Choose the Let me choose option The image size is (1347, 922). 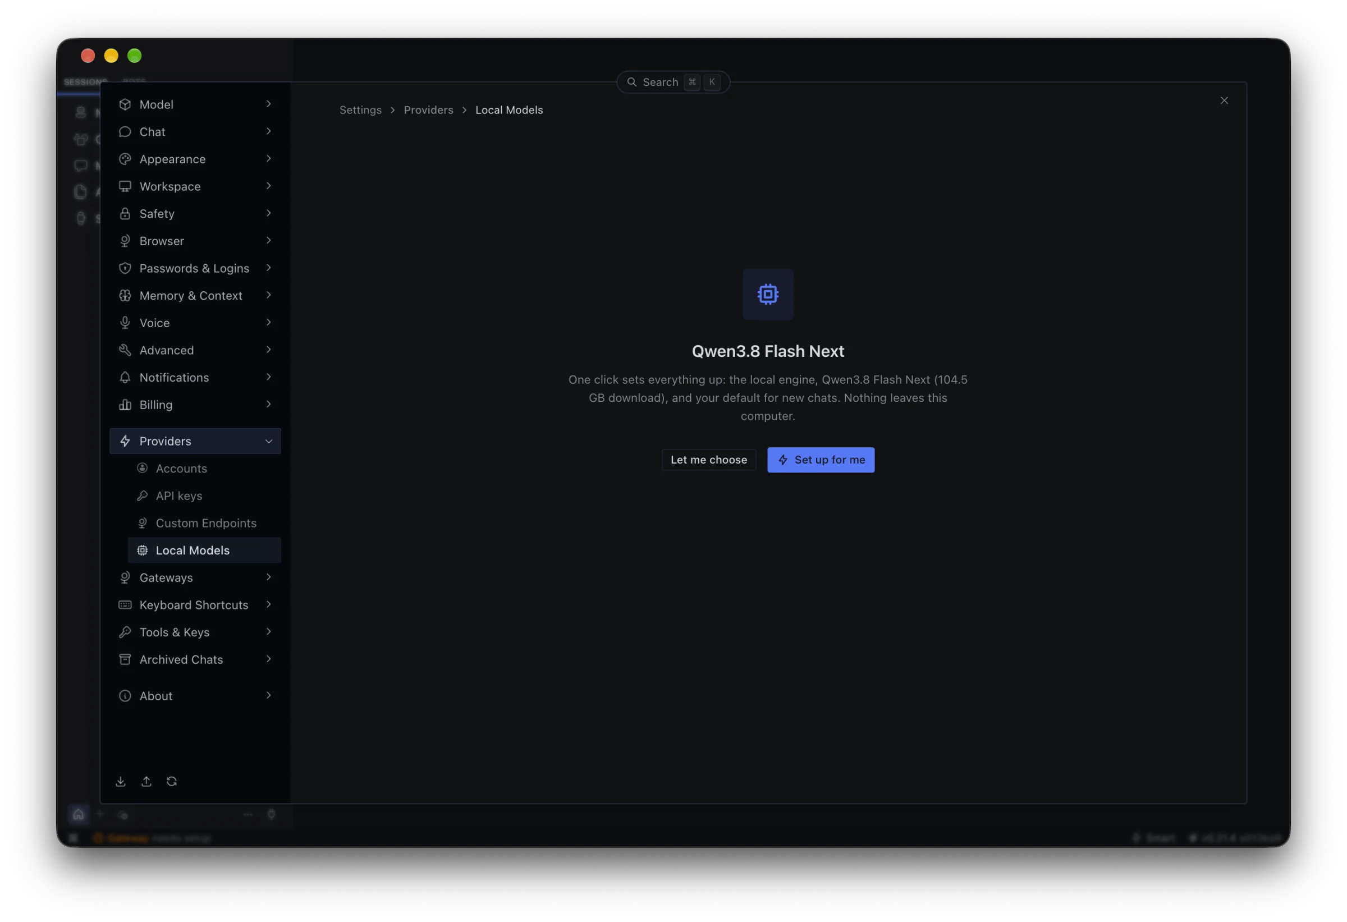click(708, 460)
